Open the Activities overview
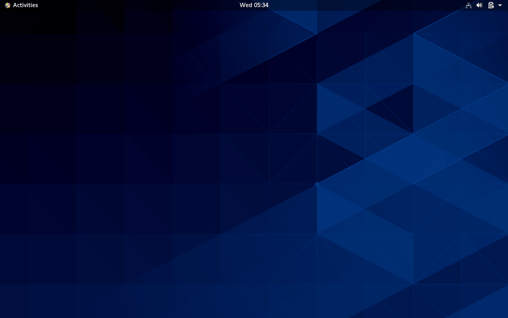 (25, 5)
